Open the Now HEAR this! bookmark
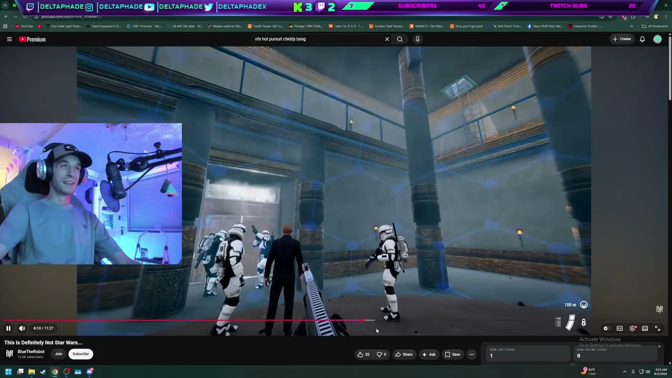 545,26
